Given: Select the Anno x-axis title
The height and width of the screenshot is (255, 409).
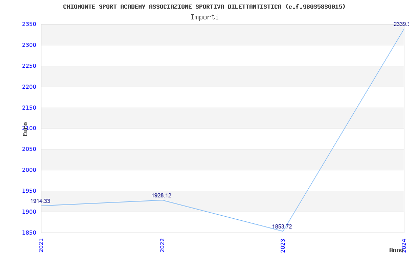Looking at the screenshot, I should (x=396, y=250).
